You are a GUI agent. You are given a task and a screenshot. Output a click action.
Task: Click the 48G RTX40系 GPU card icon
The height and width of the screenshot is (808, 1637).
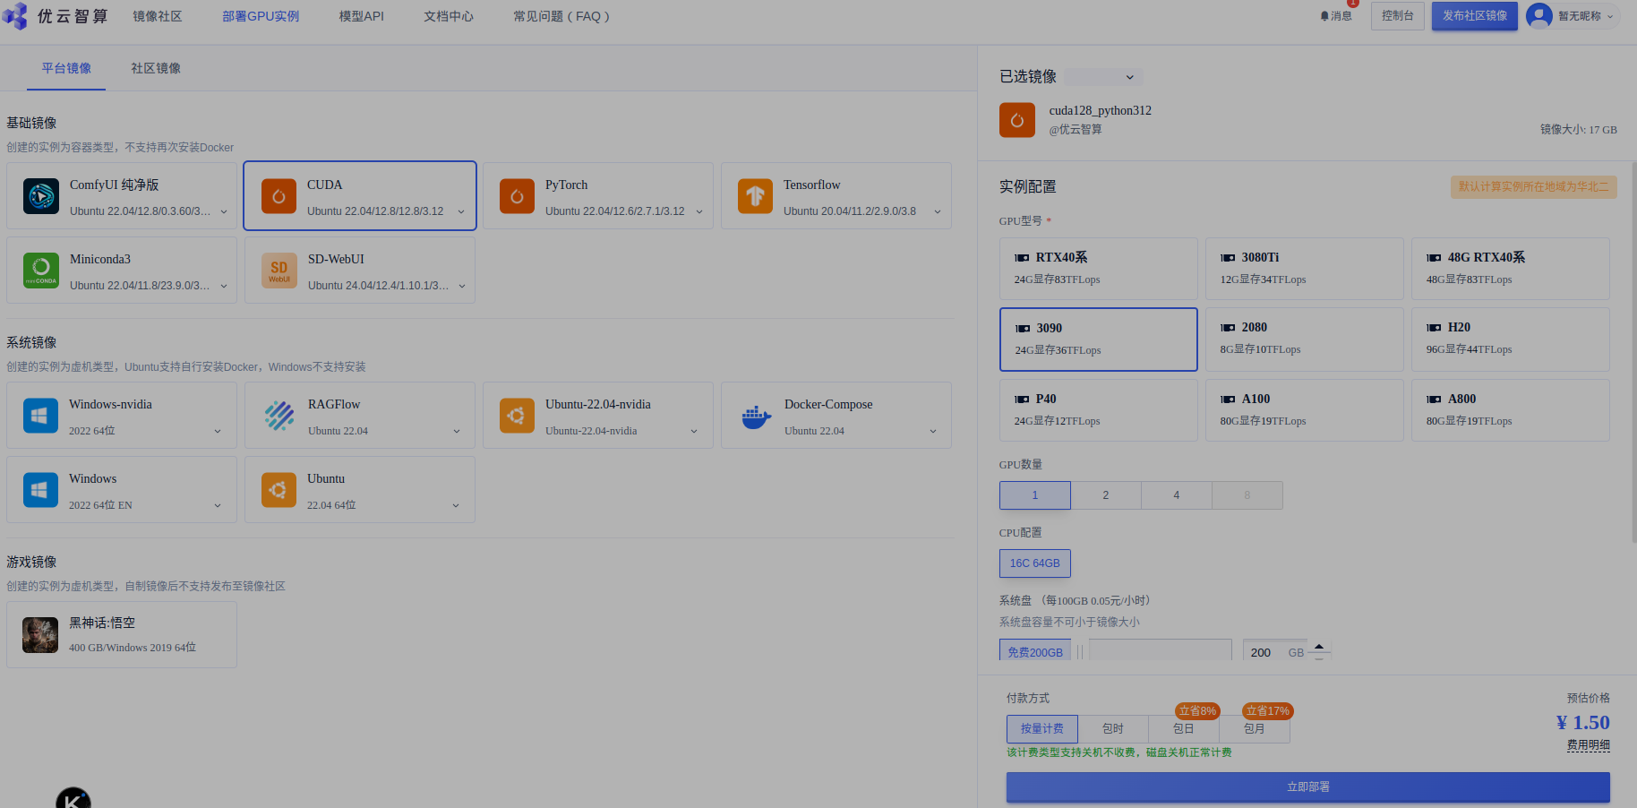[x=1434, y=258]
